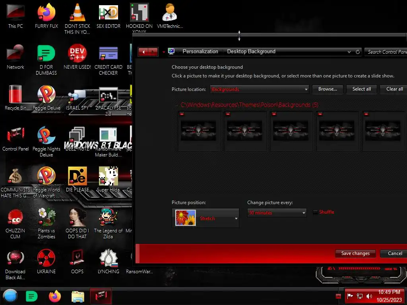
Task: Open the Download Black Ali shortcut
Action: click(16, 264)
